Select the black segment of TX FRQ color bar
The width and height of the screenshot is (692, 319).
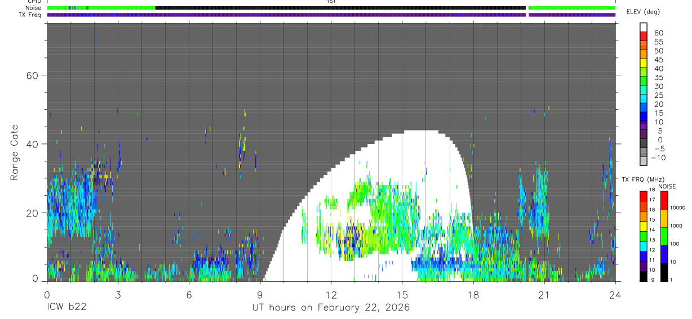pos(643,276)
